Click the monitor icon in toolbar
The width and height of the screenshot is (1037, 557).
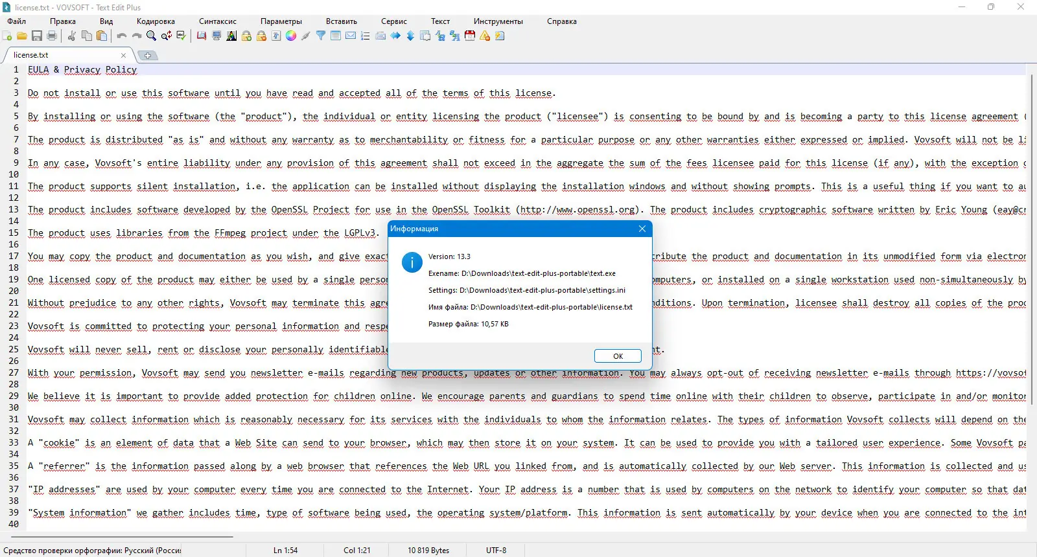point(216,36)
